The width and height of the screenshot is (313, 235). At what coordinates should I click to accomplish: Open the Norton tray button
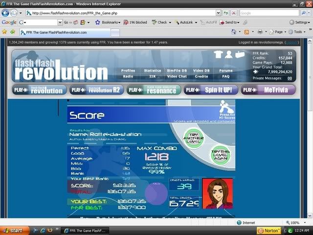(x=270, y=230)
